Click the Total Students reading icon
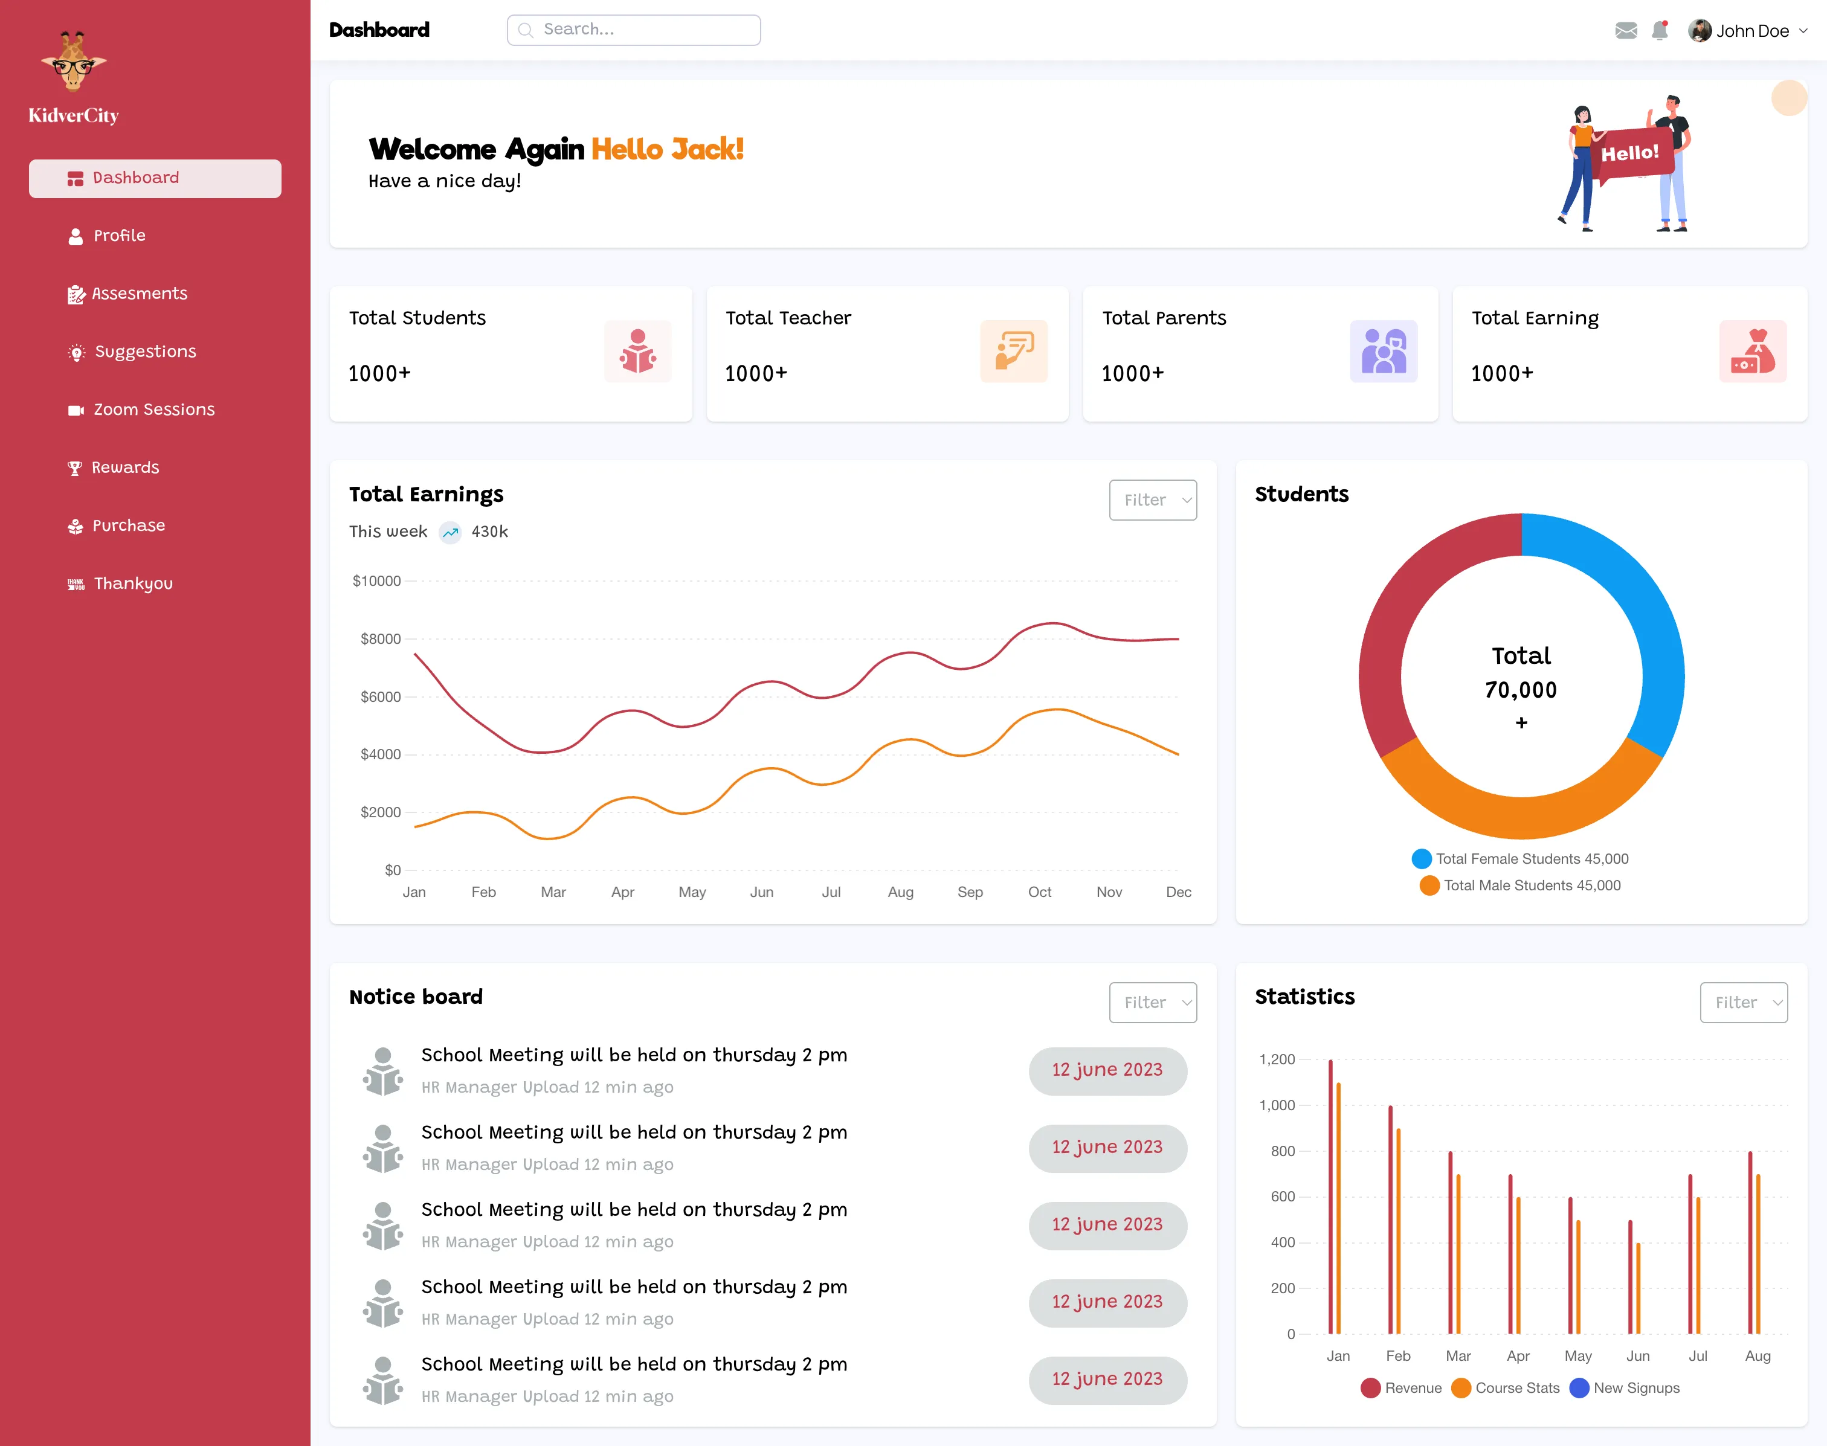This screenshot has width=1827, height=1446. click(x=637, y=352)
